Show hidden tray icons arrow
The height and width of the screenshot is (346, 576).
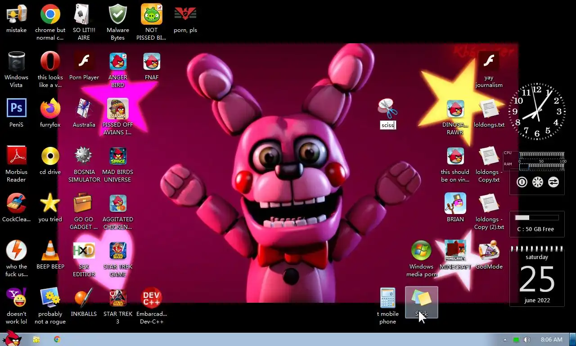coord(505,340)
